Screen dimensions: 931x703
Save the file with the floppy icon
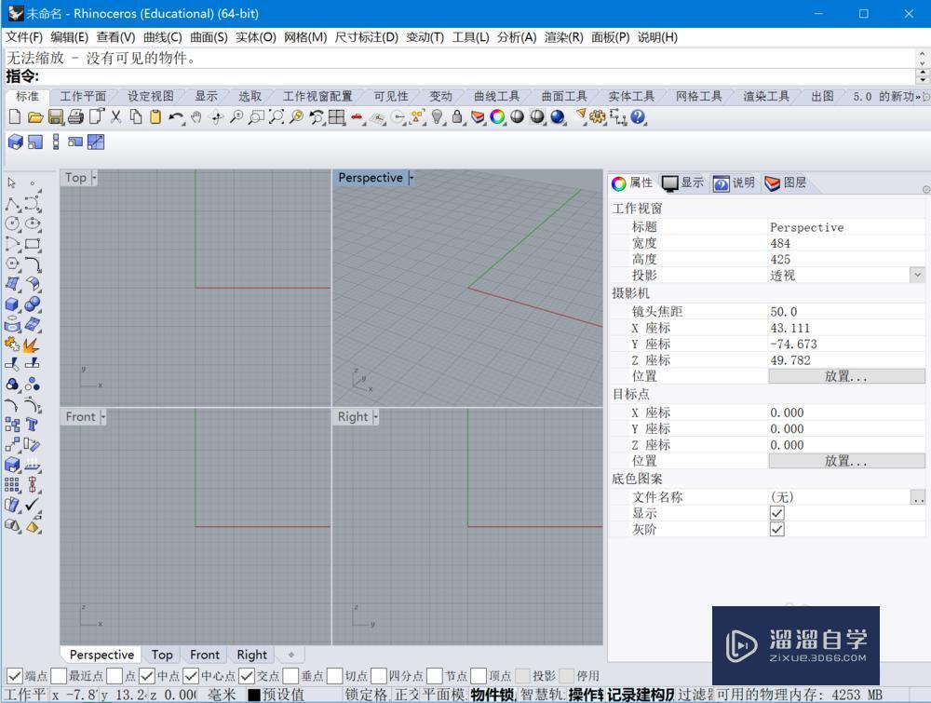point(55,117)
